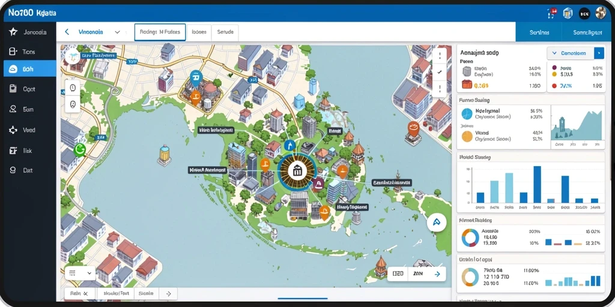Click the star icon in the sidebar

pyautogui.click(x=13, y=32)
